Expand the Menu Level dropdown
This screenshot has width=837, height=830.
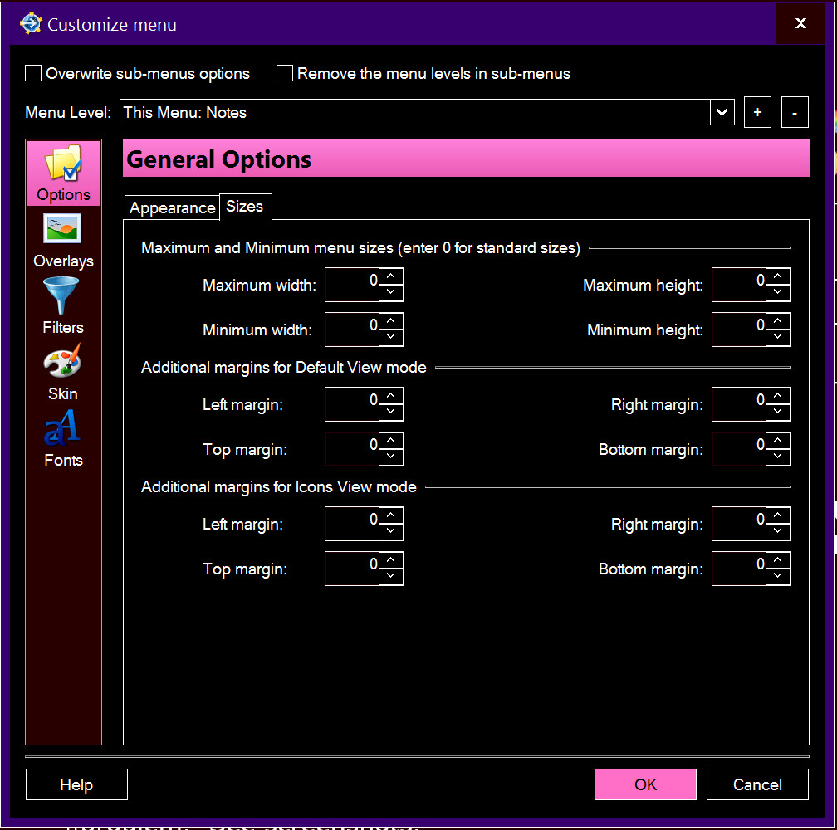point(722,112)
